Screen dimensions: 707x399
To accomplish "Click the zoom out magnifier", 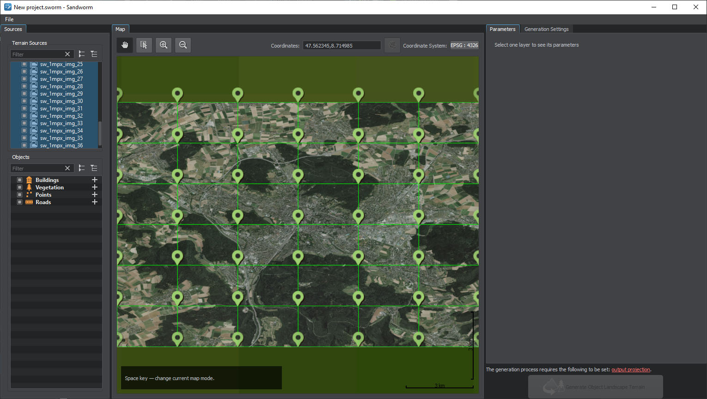I will (x=183, y=45).
